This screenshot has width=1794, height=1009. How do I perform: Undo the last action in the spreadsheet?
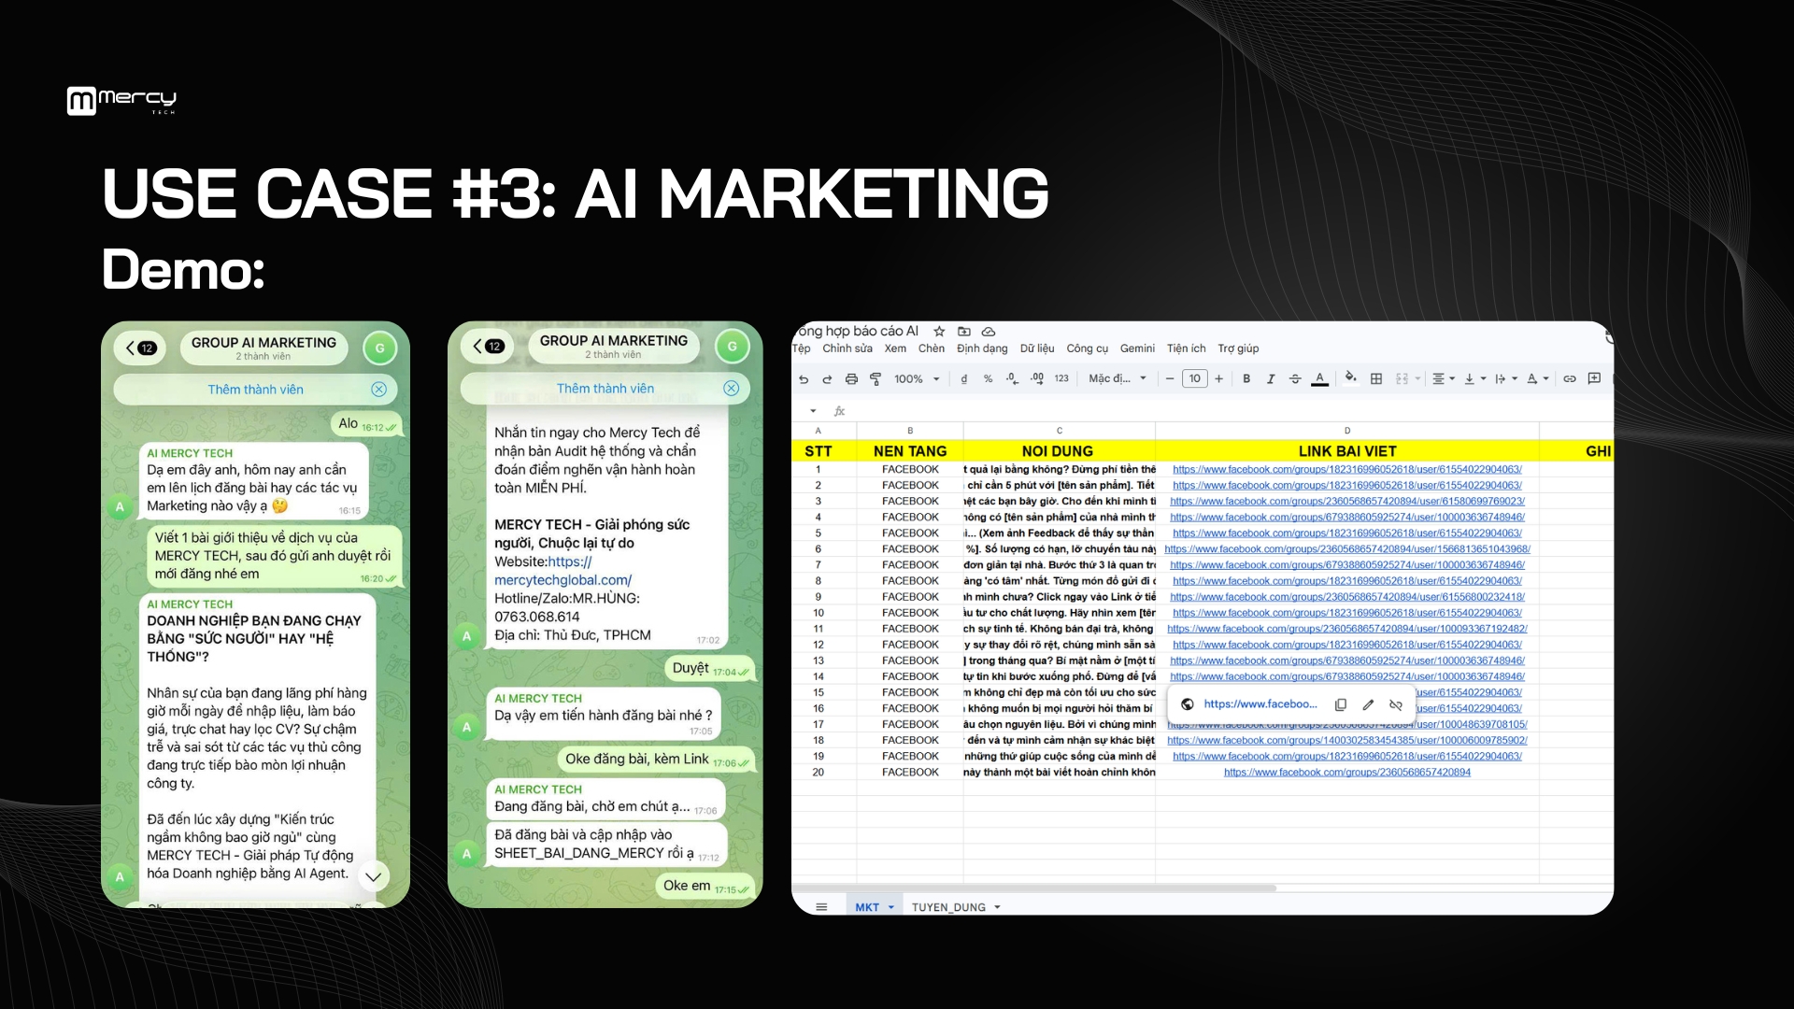(804, 379)
